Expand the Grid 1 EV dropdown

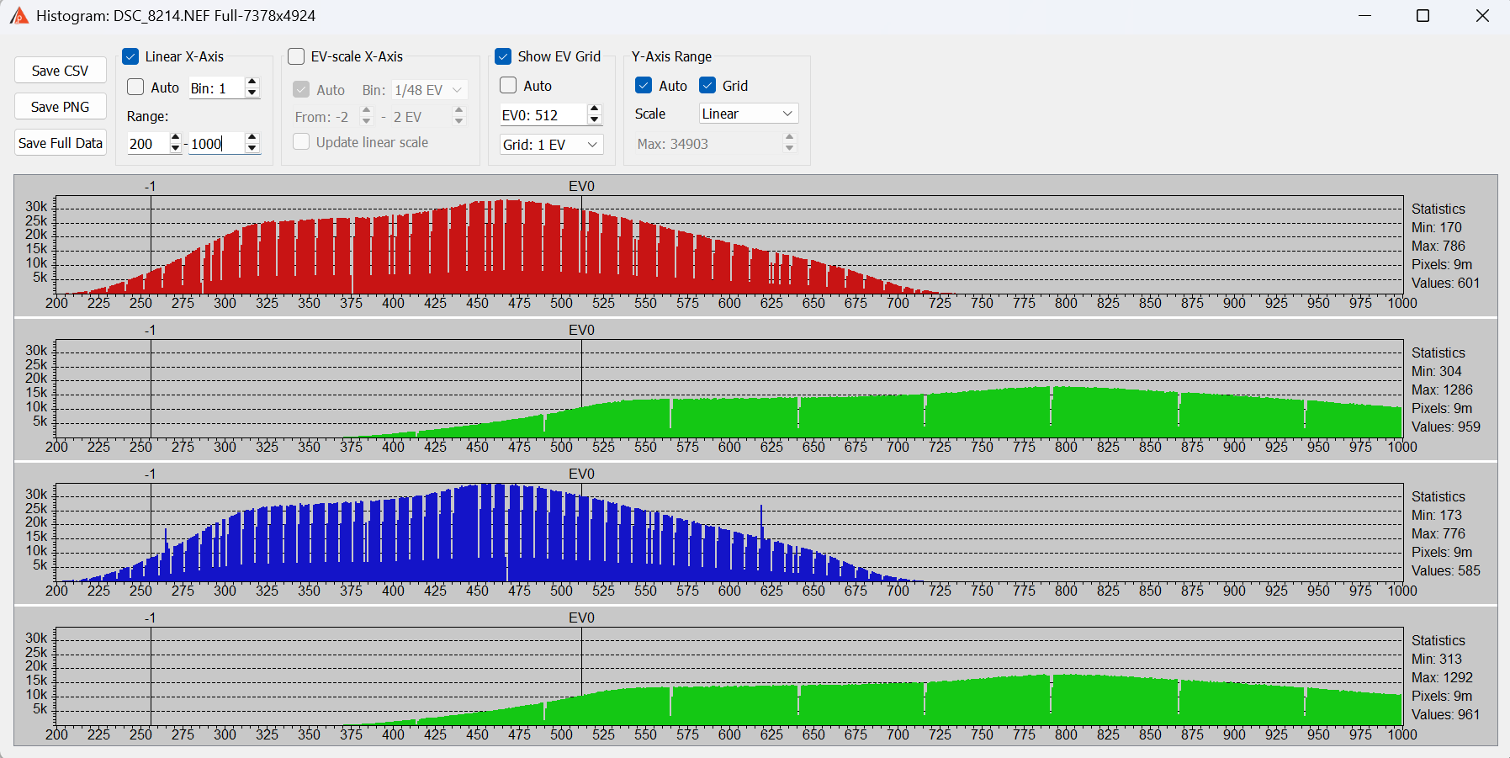click(x=551, y=145)
